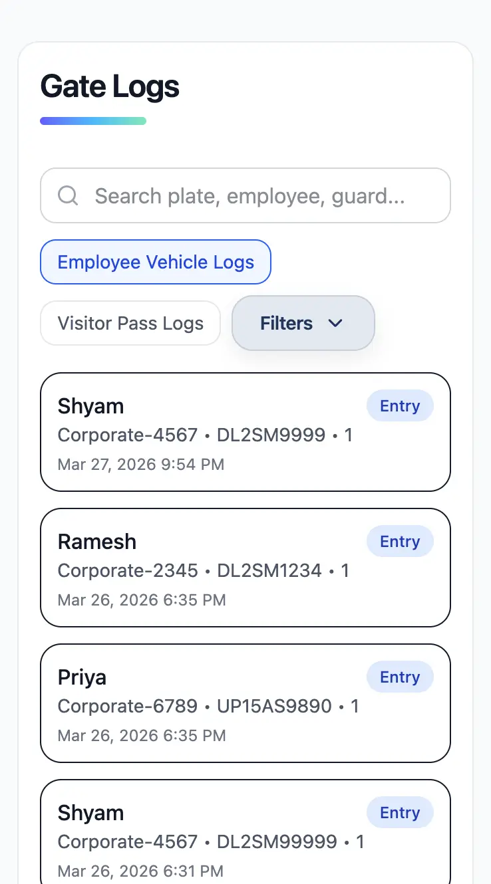Screen dimensions: 491x884
Task: Click Entry badge on Ramesh's log
Action: (400, 542)
